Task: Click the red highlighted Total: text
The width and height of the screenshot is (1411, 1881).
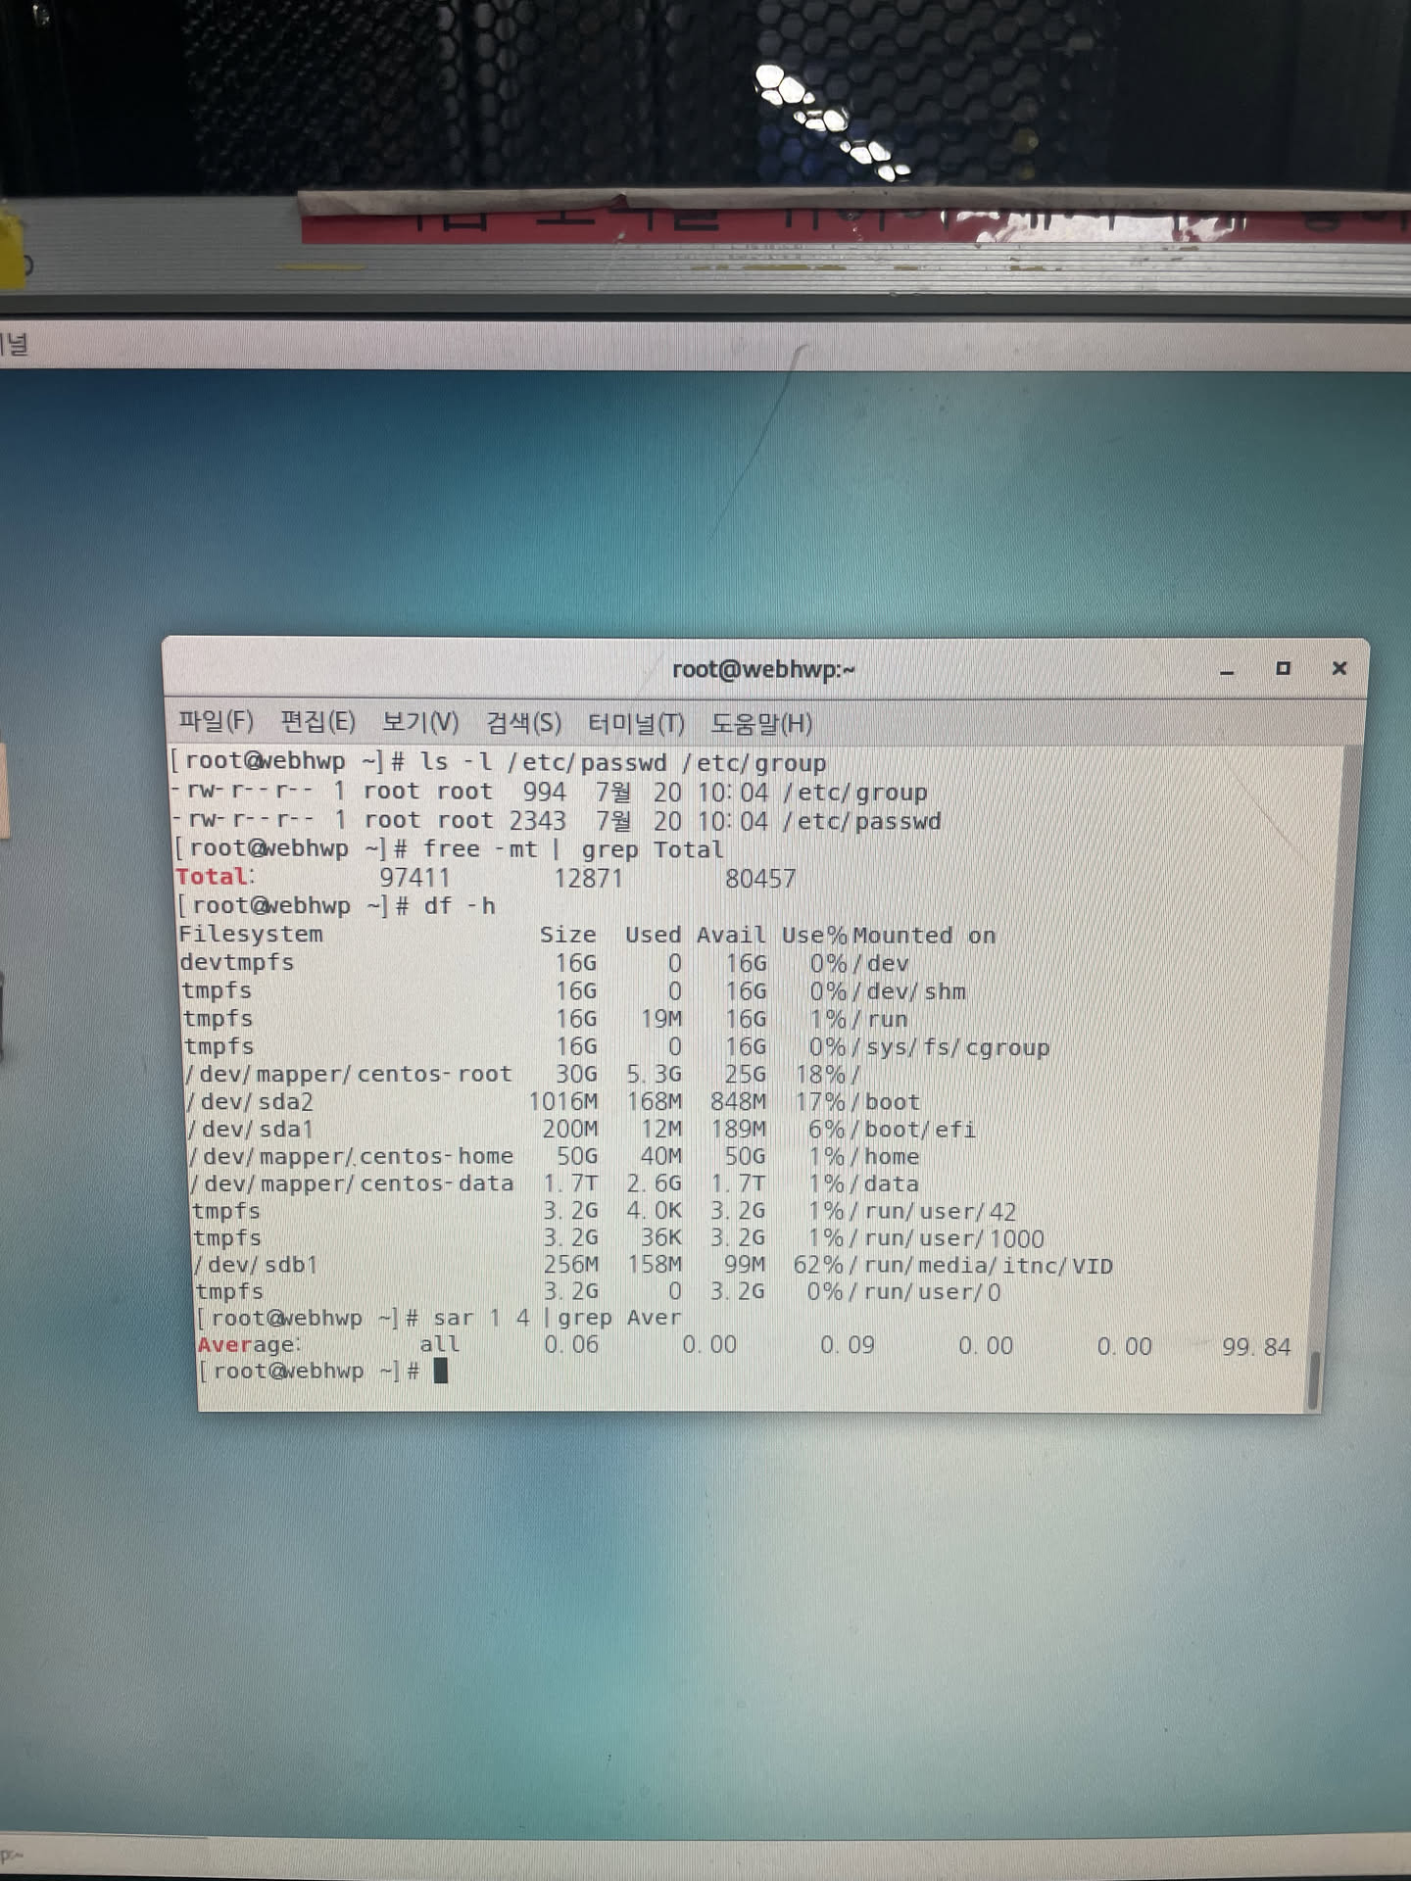Action: pos(214,877)
